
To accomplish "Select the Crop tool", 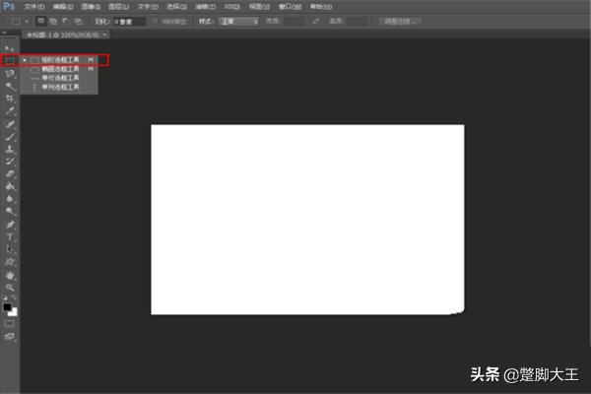I will pos(10,98).
